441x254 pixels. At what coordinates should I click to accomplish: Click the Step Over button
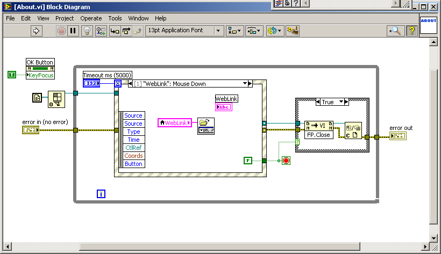(126, 31)
